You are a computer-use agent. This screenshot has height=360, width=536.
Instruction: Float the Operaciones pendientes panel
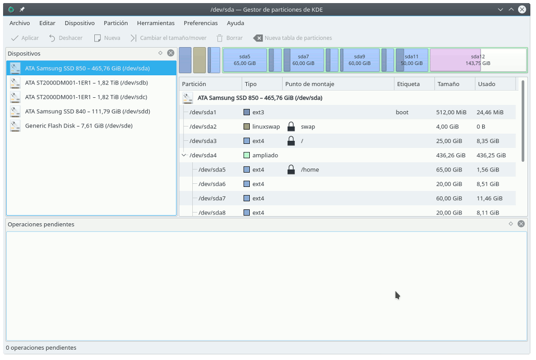click(x=510, y=224)
